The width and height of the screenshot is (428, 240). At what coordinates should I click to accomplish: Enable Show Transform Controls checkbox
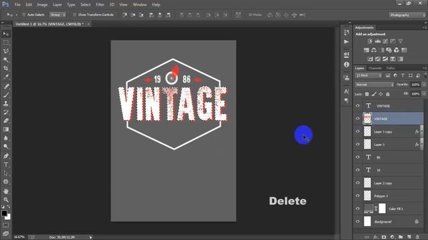click(x=74, y=15)
